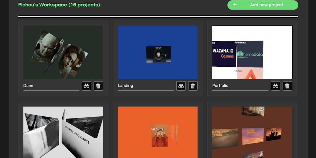
Task: Open the Dune project thumbnail
Action: coord(63,52)
